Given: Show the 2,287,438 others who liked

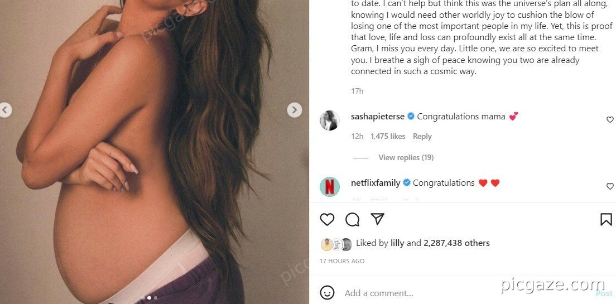Looking at the screenshot, I should tap(456, 243).
